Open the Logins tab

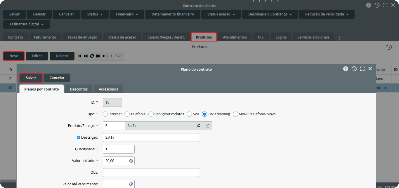pos(281,37)
